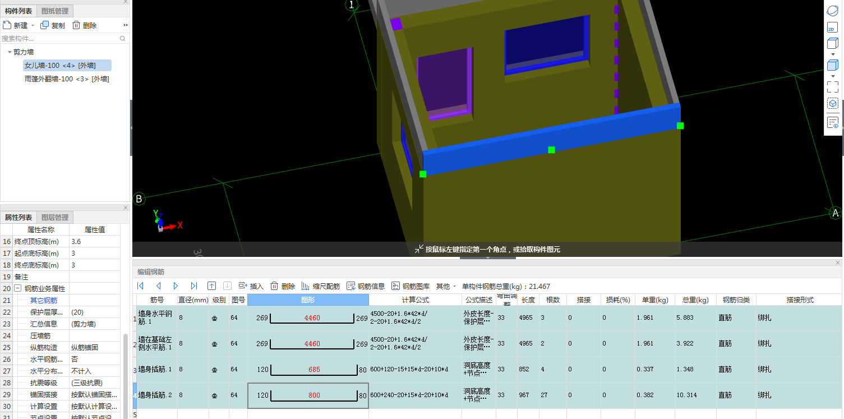
Task: Select 雨篷外翻墙-100 <3> [外墙] component
Action: point(66,79)
